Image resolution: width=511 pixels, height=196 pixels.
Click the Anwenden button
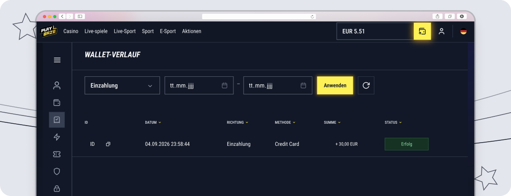click(335, 86)
